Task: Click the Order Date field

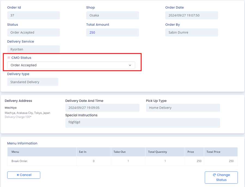Action: [191, 15]
